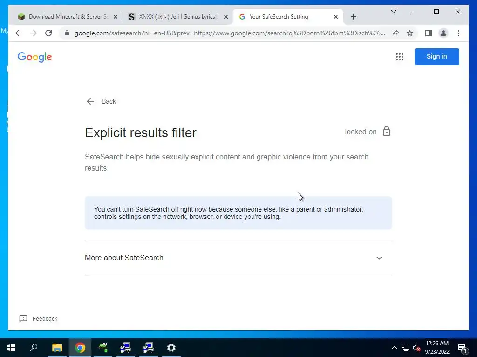
Task: Click the Feedback link text
Action: click(45, 319)
